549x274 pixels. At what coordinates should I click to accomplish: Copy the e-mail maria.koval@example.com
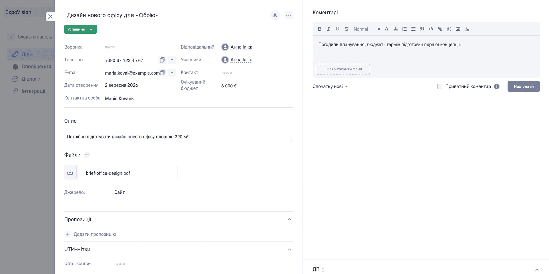coord(162,72)
